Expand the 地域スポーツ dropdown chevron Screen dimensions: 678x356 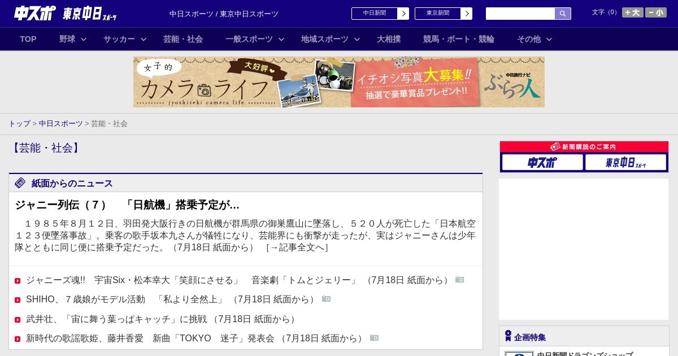357,39
